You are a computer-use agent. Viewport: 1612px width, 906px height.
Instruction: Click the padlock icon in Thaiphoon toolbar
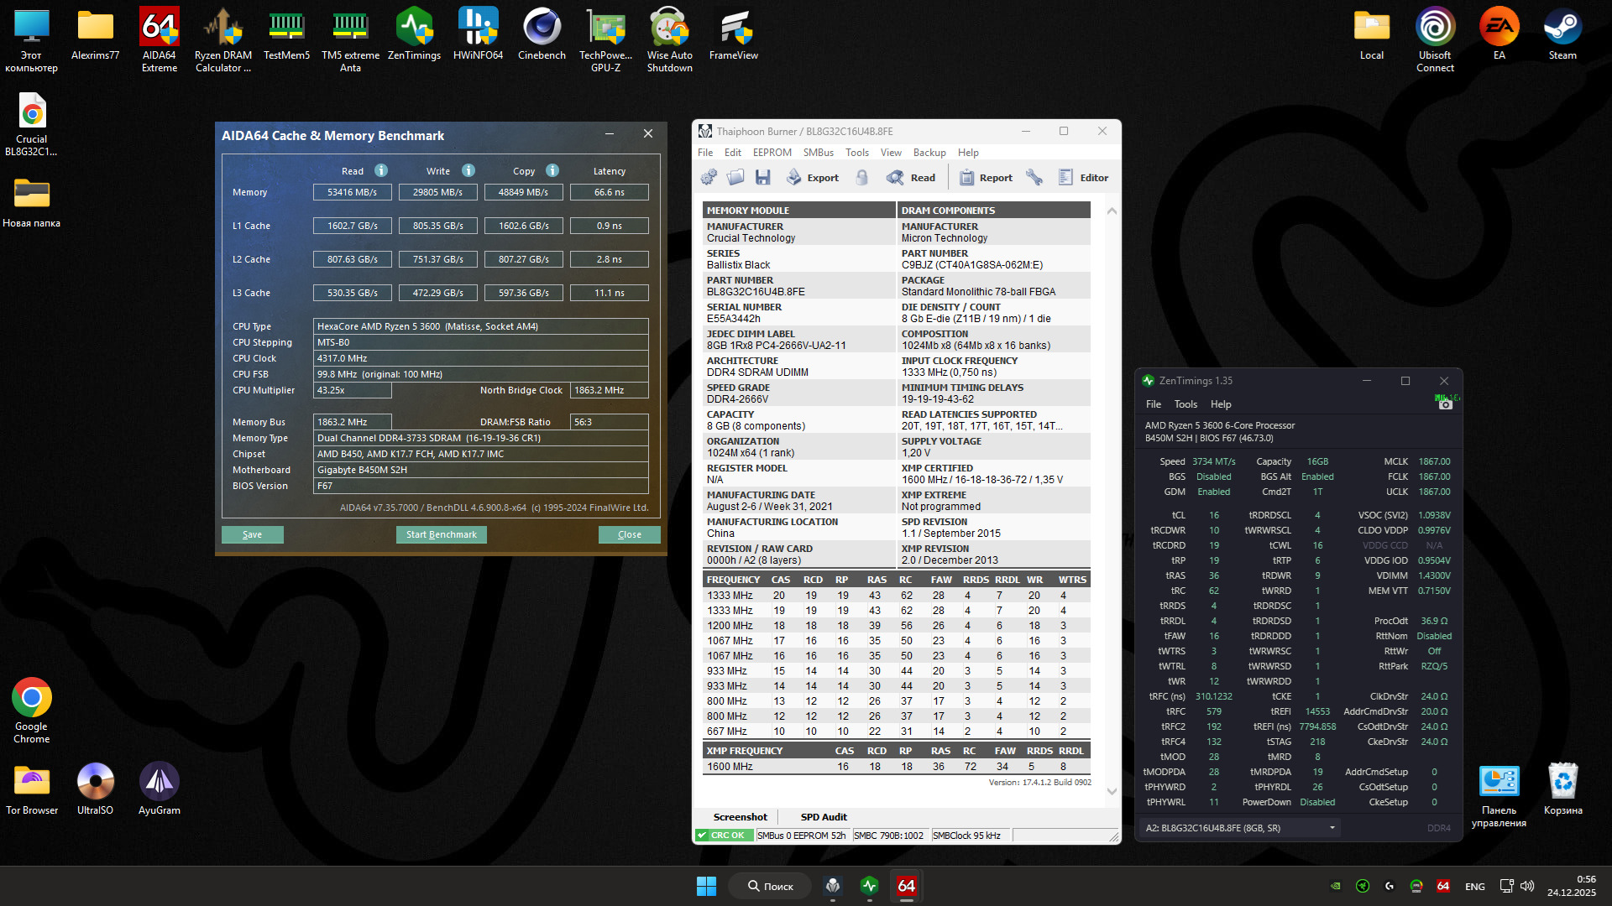[x=861, y=177]
